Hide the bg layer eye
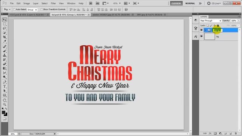Image resolution: width=242 pixels, height=136 pixels. point(202,36)
